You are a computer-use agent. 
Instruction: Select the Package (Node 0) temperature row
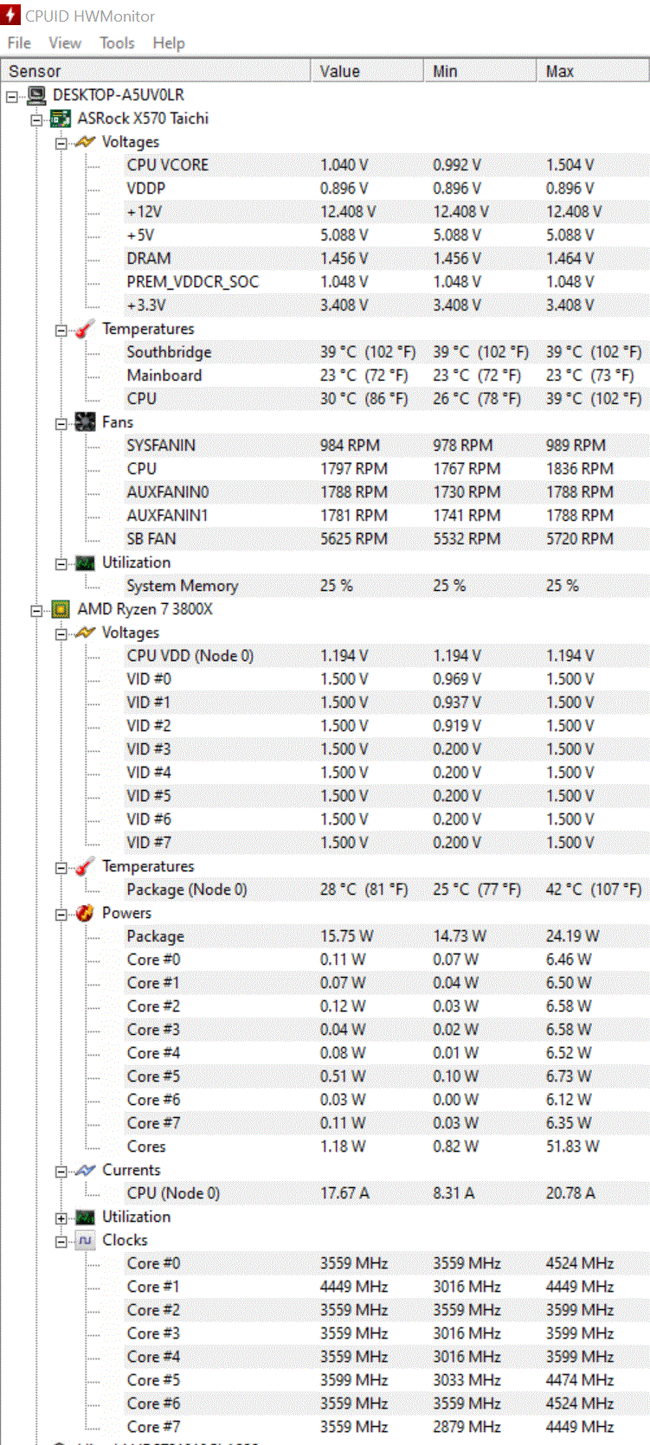[386, 889]
